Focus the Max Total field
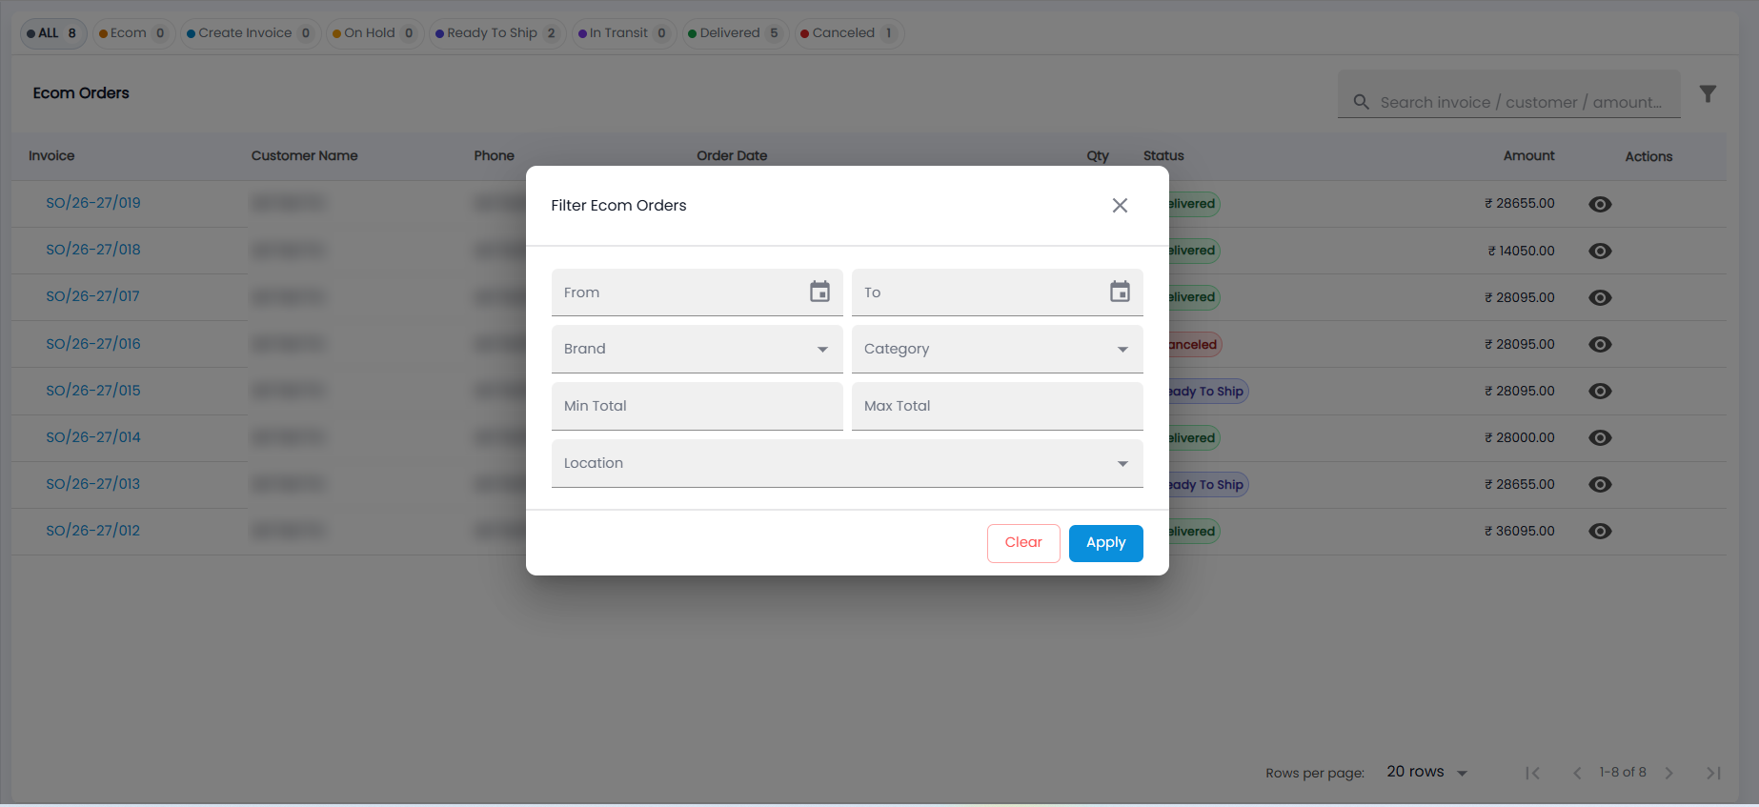The image size is (1759, 807). click(997, 406)
